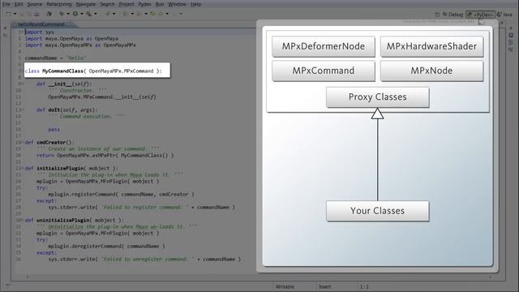
Task: Open the Refactoring menu
Action: click(x=59, y=4)
